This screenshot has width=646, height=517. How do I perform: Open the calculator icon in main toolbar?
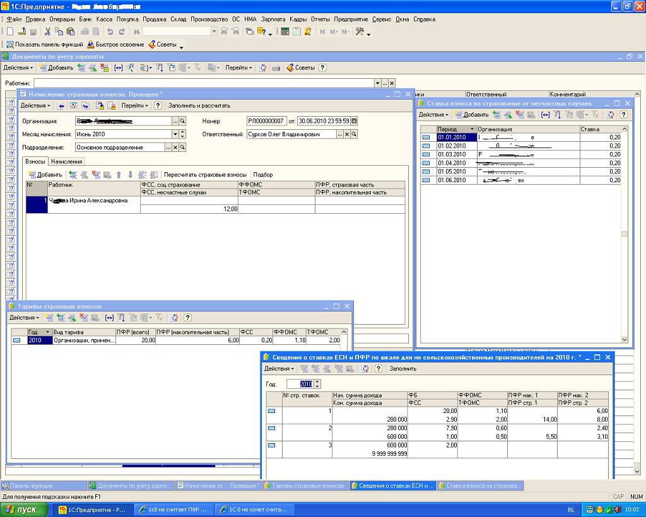(285, 32)
